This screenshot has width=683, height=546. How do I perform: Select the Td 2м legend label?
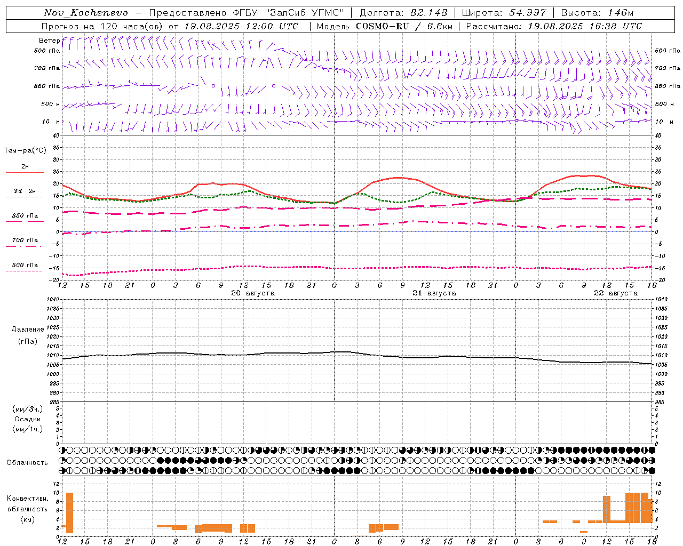tap(25, 191)
